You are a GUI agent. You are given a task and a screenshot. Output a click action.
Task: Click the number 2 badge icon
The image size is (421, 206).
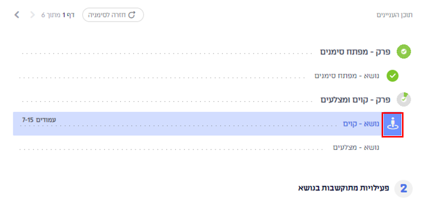coord(403,188)
